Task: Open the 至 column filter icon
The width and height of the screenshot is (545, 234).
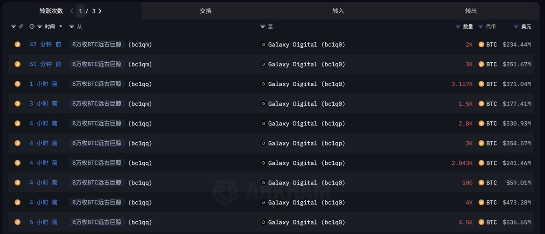Action: [x=263, y=27]
